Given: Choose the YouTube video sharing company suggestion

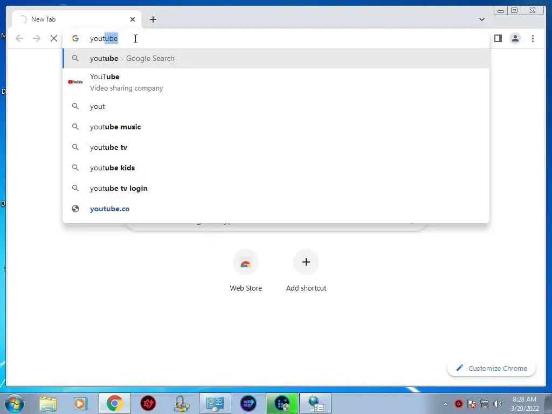Looking at the screenshot, I should tap(276, 82).
